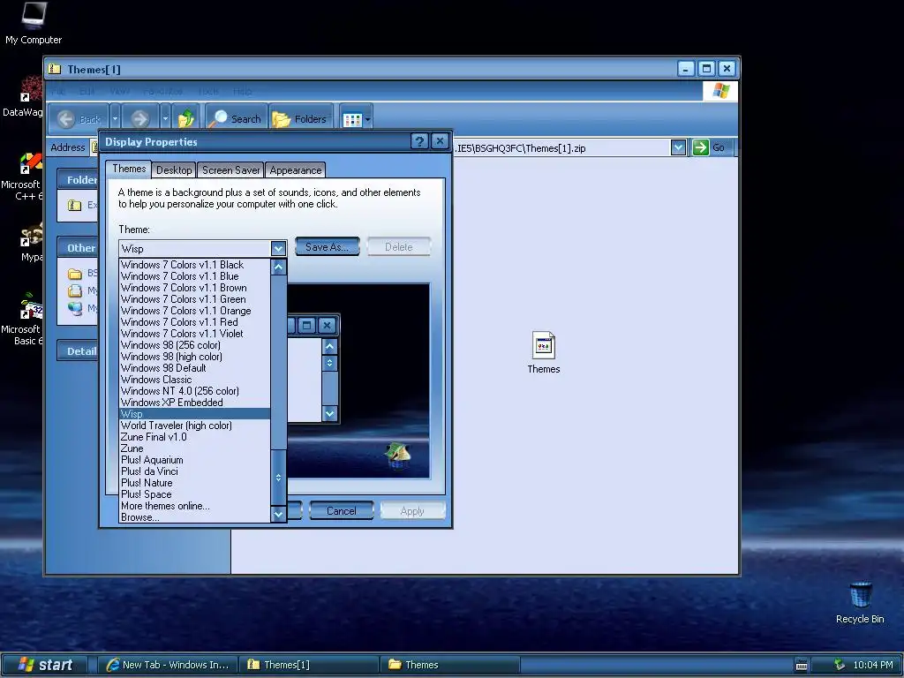Click the Forward arrow in Explorer toolbar
Image resolution: width=904 pixels, height=678 pixels.
(140, 119)
